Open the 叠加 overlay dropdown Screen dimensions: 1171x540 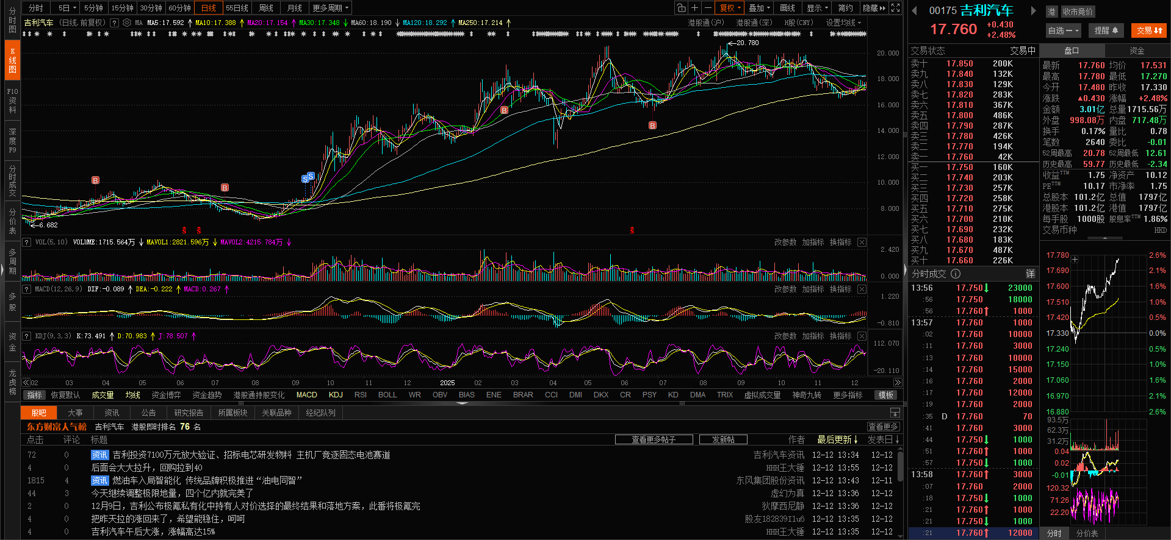[759, 8]
